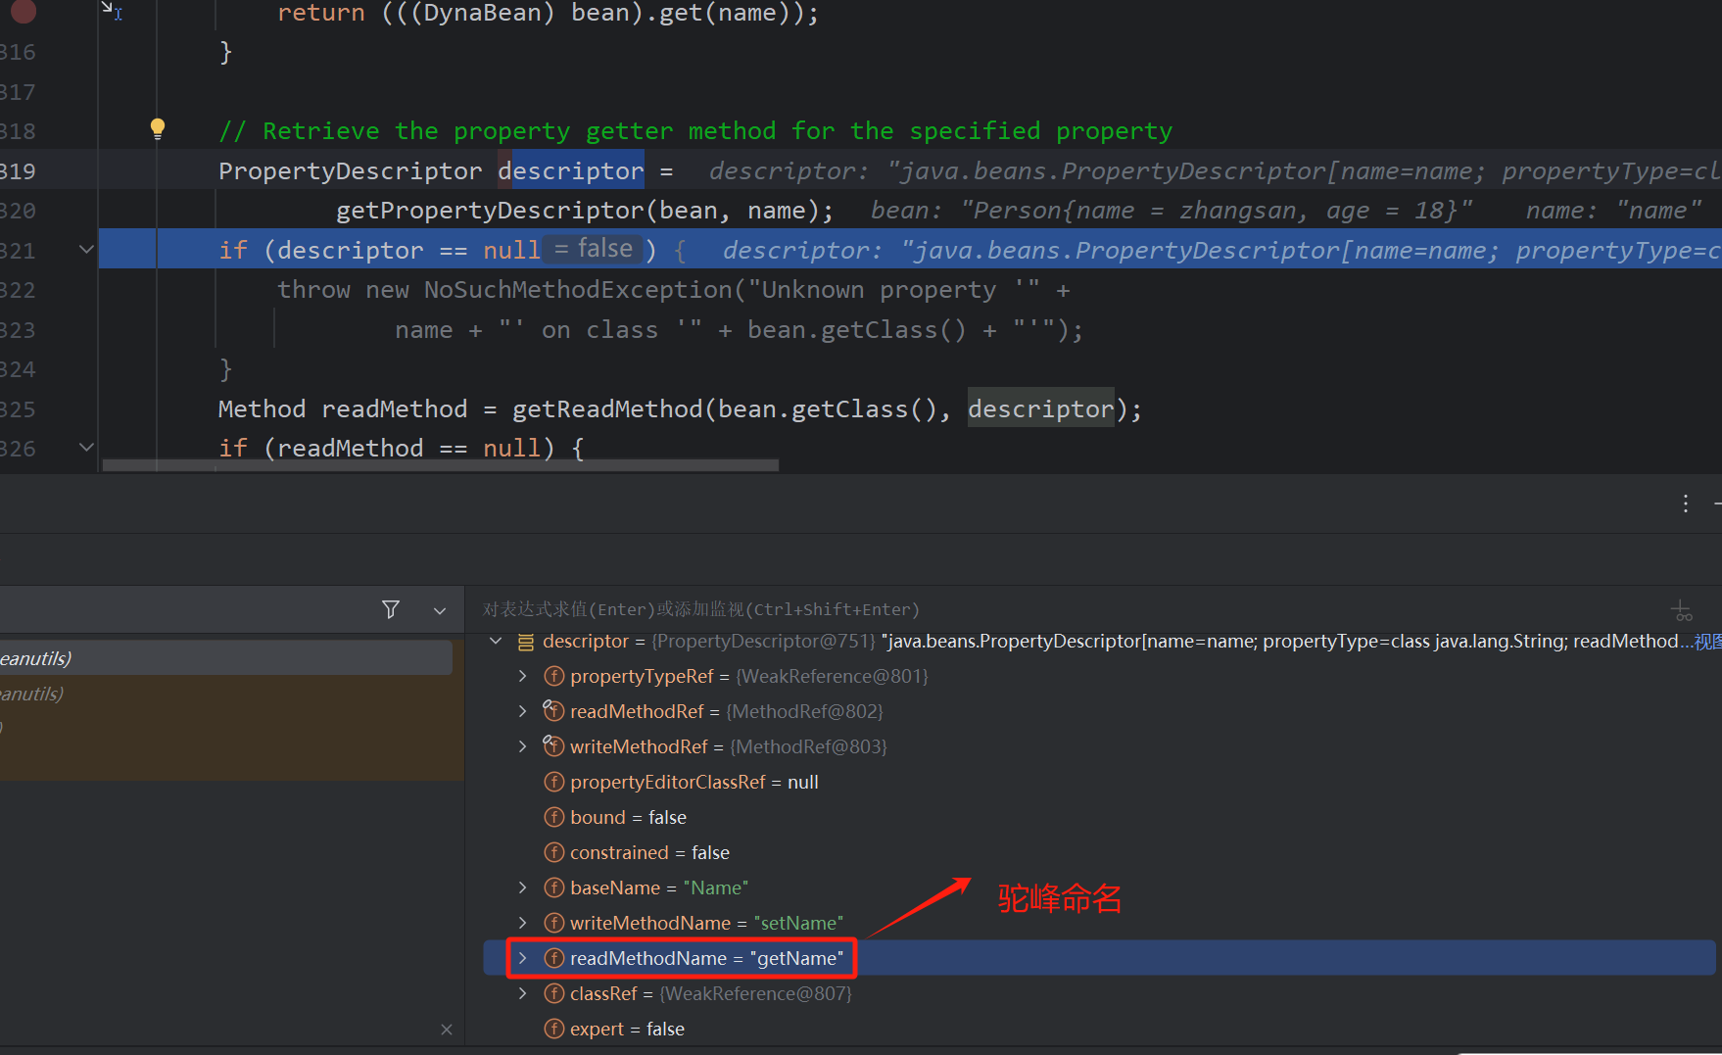Collapse the descriptor variable node
Viewport: 1722px width, 1055px height.
(x=496, y=642)
